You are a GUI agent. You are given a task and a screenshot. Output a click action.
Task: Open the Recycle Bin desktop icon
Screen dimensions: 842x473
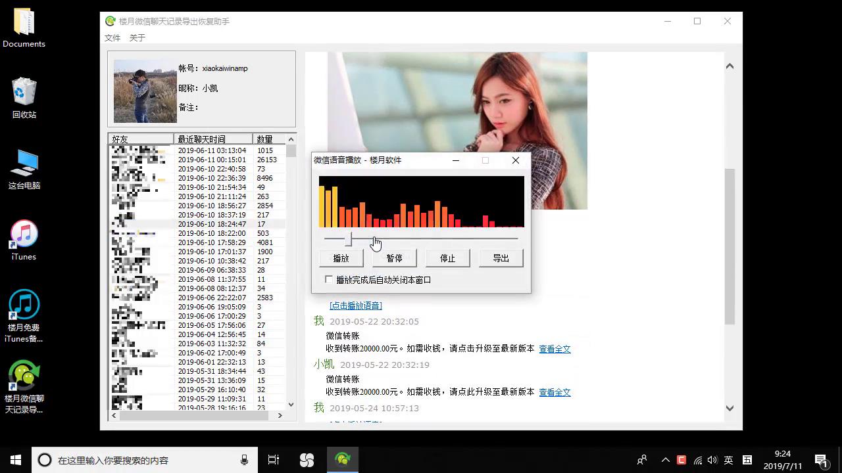coord(24,98)
